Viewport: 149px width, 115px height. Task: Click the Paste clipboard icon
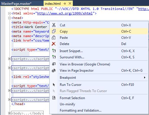pyautogui.click(x=54, y=37)
